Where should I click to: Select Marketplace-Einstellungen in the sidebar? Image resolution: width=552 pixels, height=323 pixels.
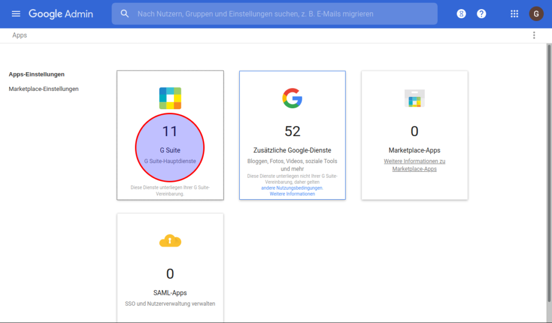[44, 89]
